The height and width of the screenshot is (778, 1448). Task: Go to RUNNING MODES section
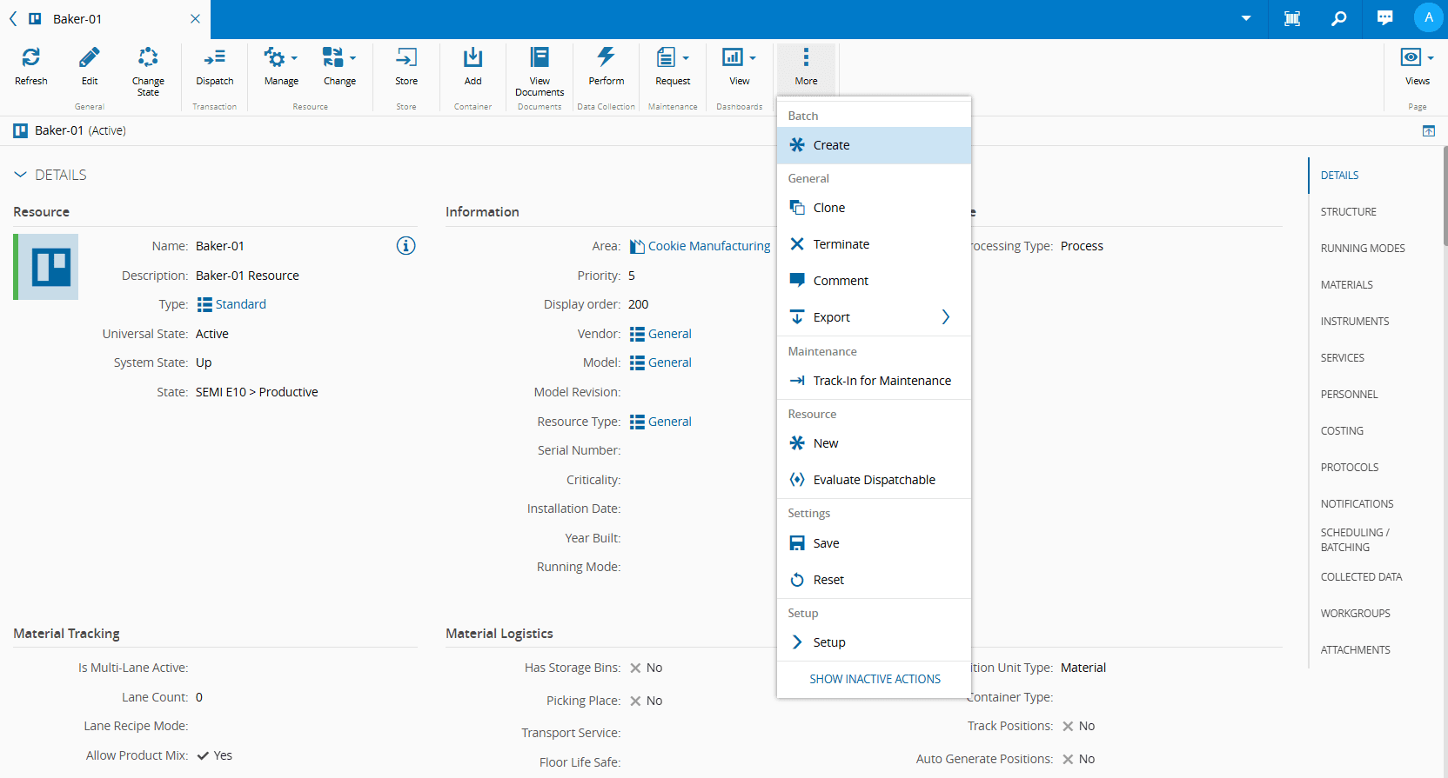tap(1363, 249)
